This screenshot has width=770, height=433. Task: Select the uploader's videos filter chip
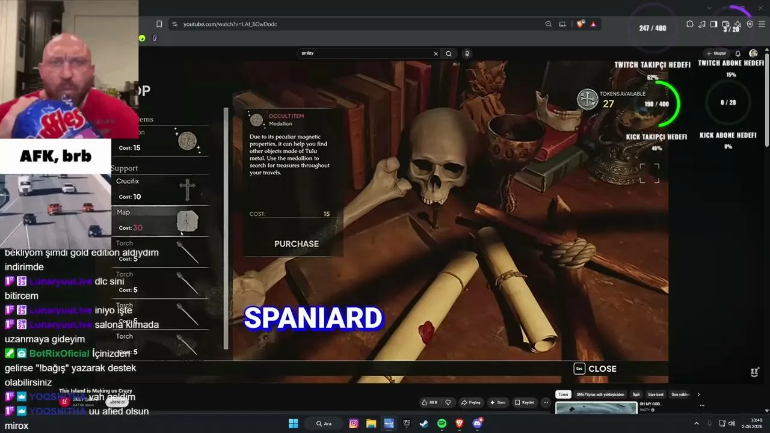click(600, 395)
